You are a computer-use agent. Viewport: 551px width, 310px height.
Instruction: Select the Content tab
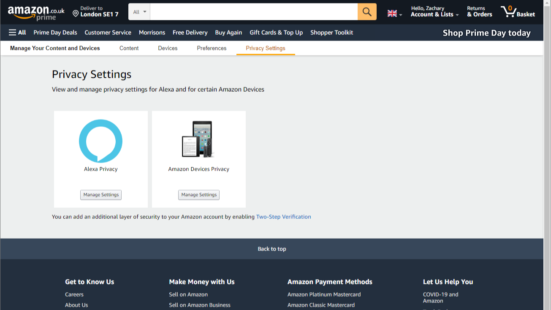point(129,48)
